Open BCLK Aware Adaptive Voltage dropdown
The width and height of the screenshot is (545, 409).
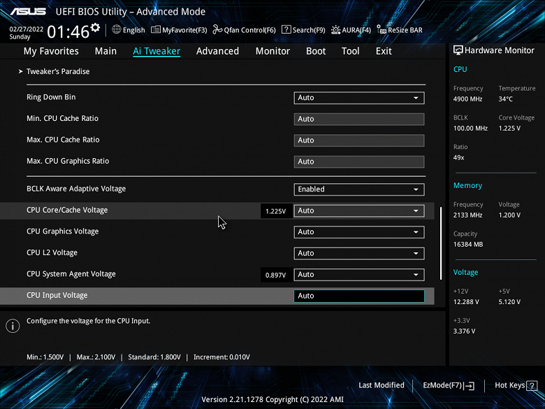point(358,189)
